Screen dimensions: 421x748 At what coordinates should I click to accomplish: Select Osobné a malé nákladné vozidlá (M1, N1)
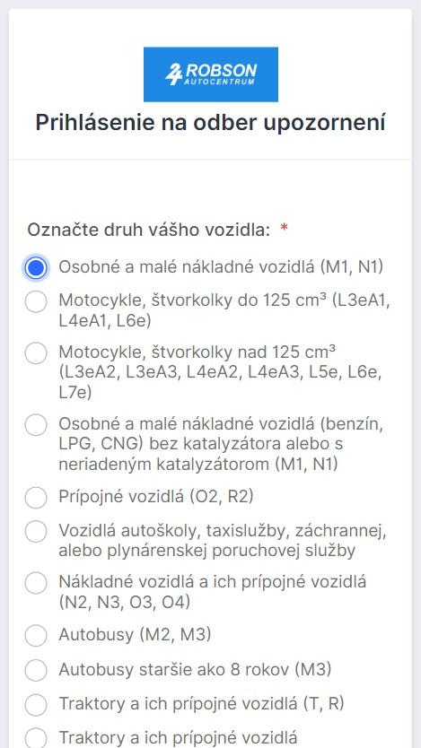(36, 268)
